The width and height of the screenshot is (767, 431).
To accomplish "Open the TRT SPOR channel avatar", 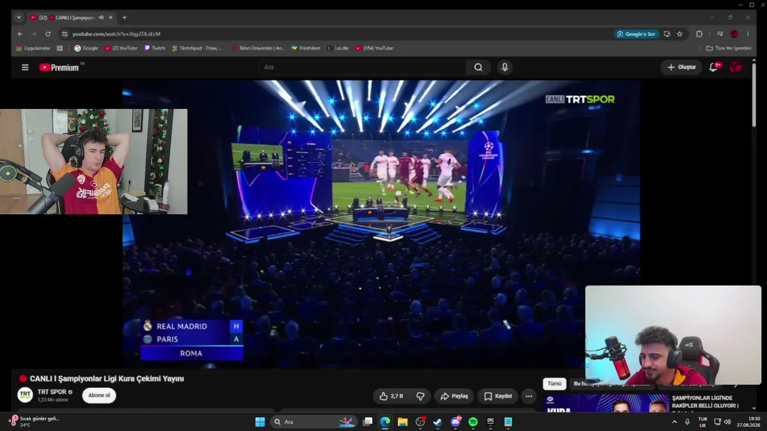I will (25, 394).
